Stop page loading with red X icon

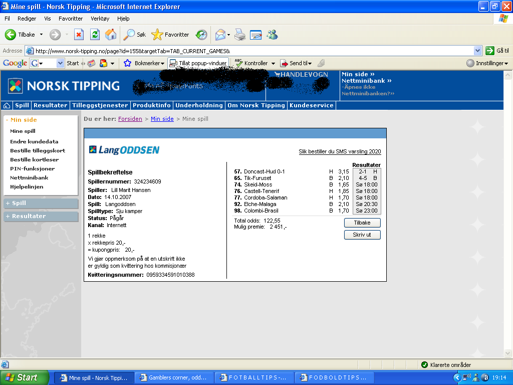pyautogui.click(x=79, y=35)
